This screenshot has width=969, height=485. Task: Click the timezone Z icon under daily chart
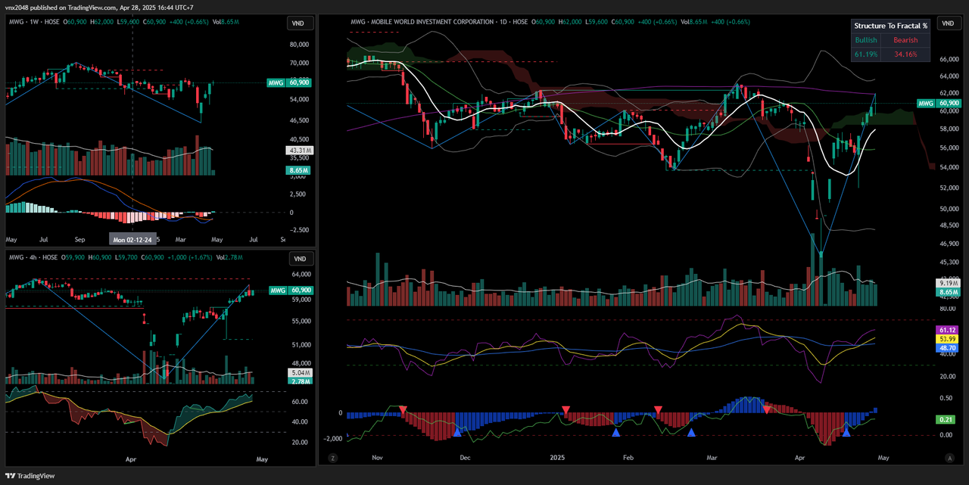coord(332,458)
